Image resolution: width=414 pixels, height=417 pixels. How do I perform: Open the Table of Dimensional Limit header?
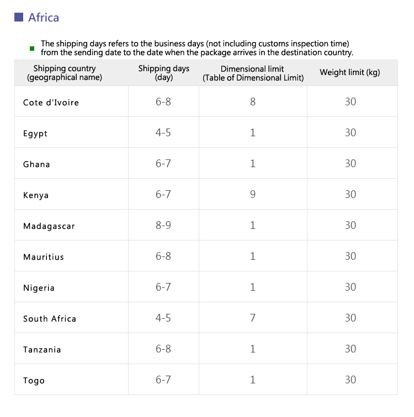(x=253, y=73)
